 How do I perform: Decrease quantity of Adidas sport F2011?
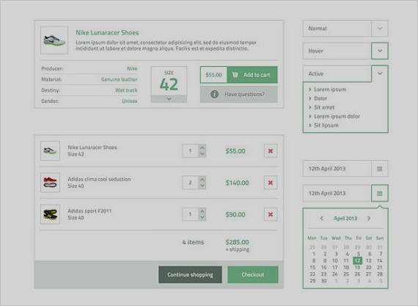tap(202, 217)
